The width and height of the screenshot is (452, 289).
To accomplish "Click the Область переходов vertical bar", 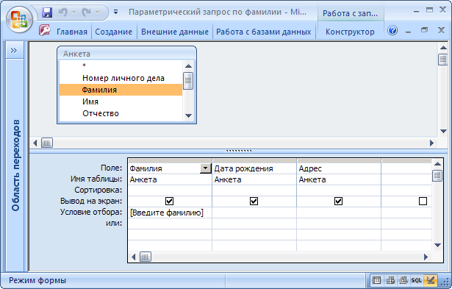I will [x=15, y=165].
